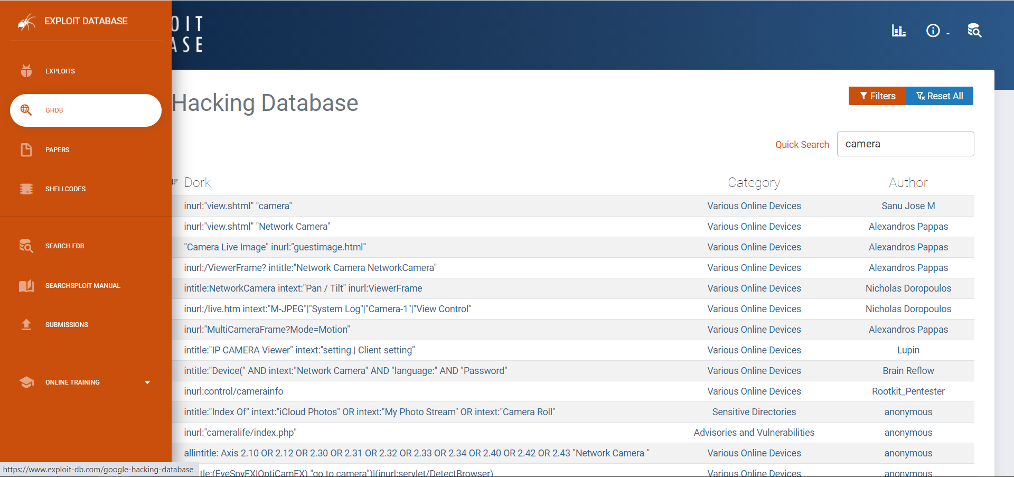Open the inurl:control/camerainfo dork link
The width and height of the screenshot is (1014, 477).
click(x=233, y=391)
